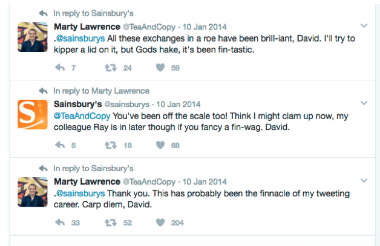The width and height of the screenshot is (380, 246).
Task: Like the Sainsbury's tweet with 68 likes
Action: coord(160,145)
